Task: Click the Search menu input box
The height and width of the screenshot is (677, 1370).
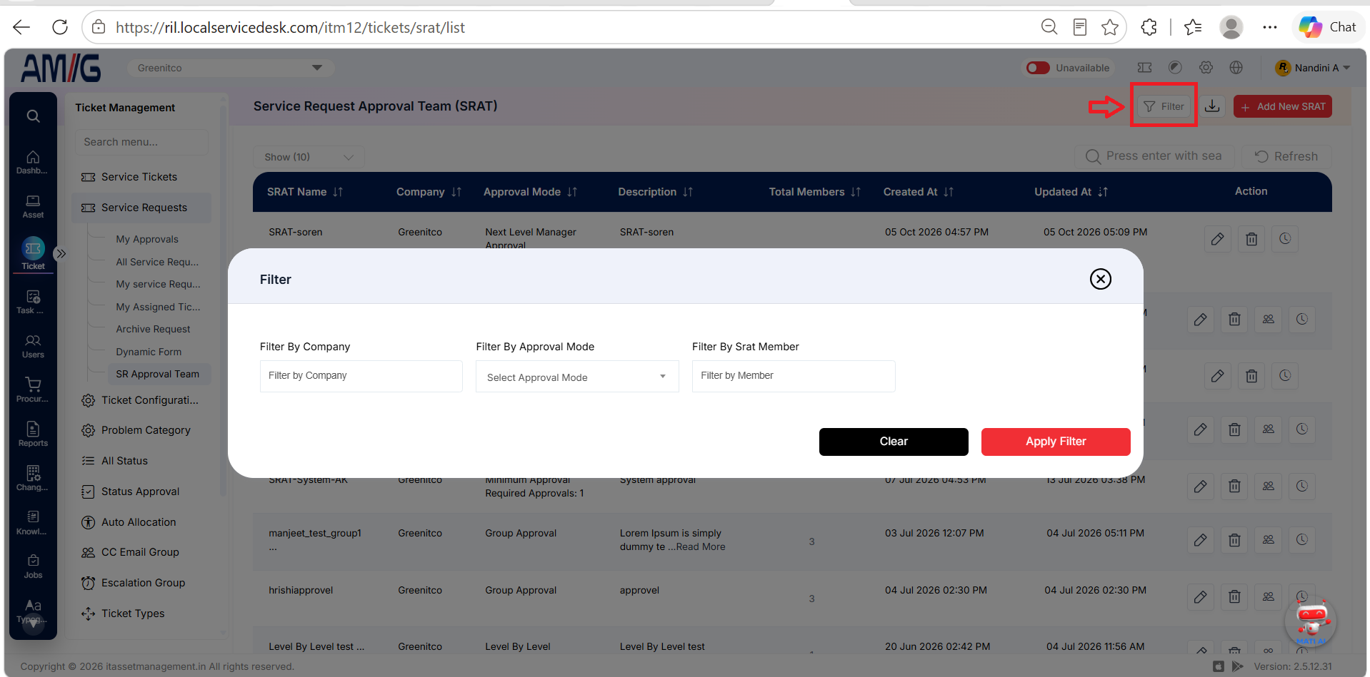Action: point(141,142)
